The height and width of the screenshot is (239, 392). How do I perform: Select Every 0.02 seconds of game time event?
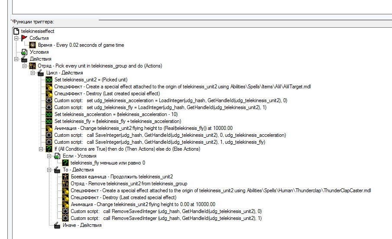pos(81,45)
